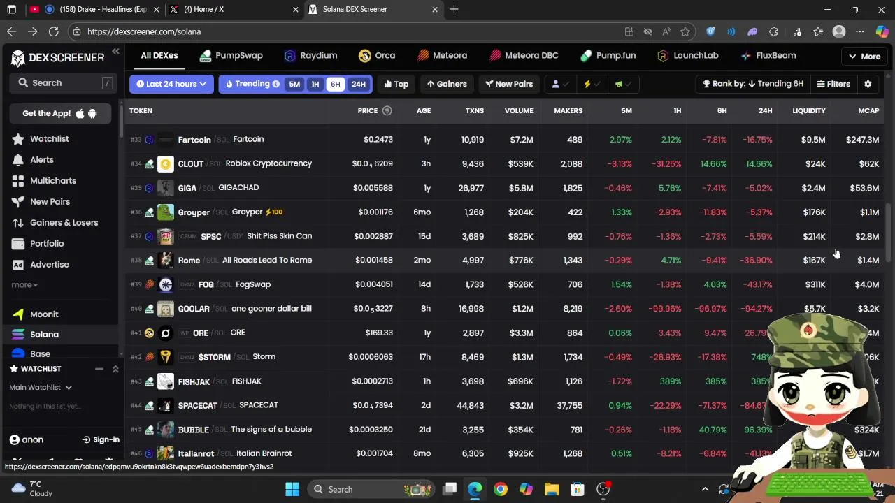895x503 pixels.
Task: Open Rank by Trending 6H dropdown
Action: click(x=753, y=84)
